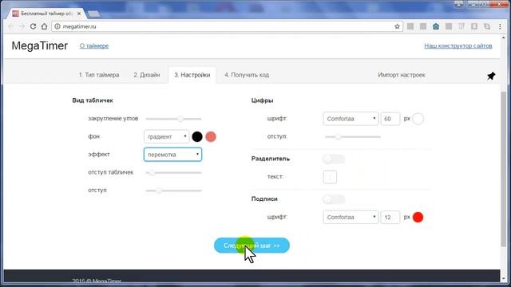The width and height of the screenshot is (511, 287).
Task: Click the white digits color swatch
Action: click(x=418, y=119)
